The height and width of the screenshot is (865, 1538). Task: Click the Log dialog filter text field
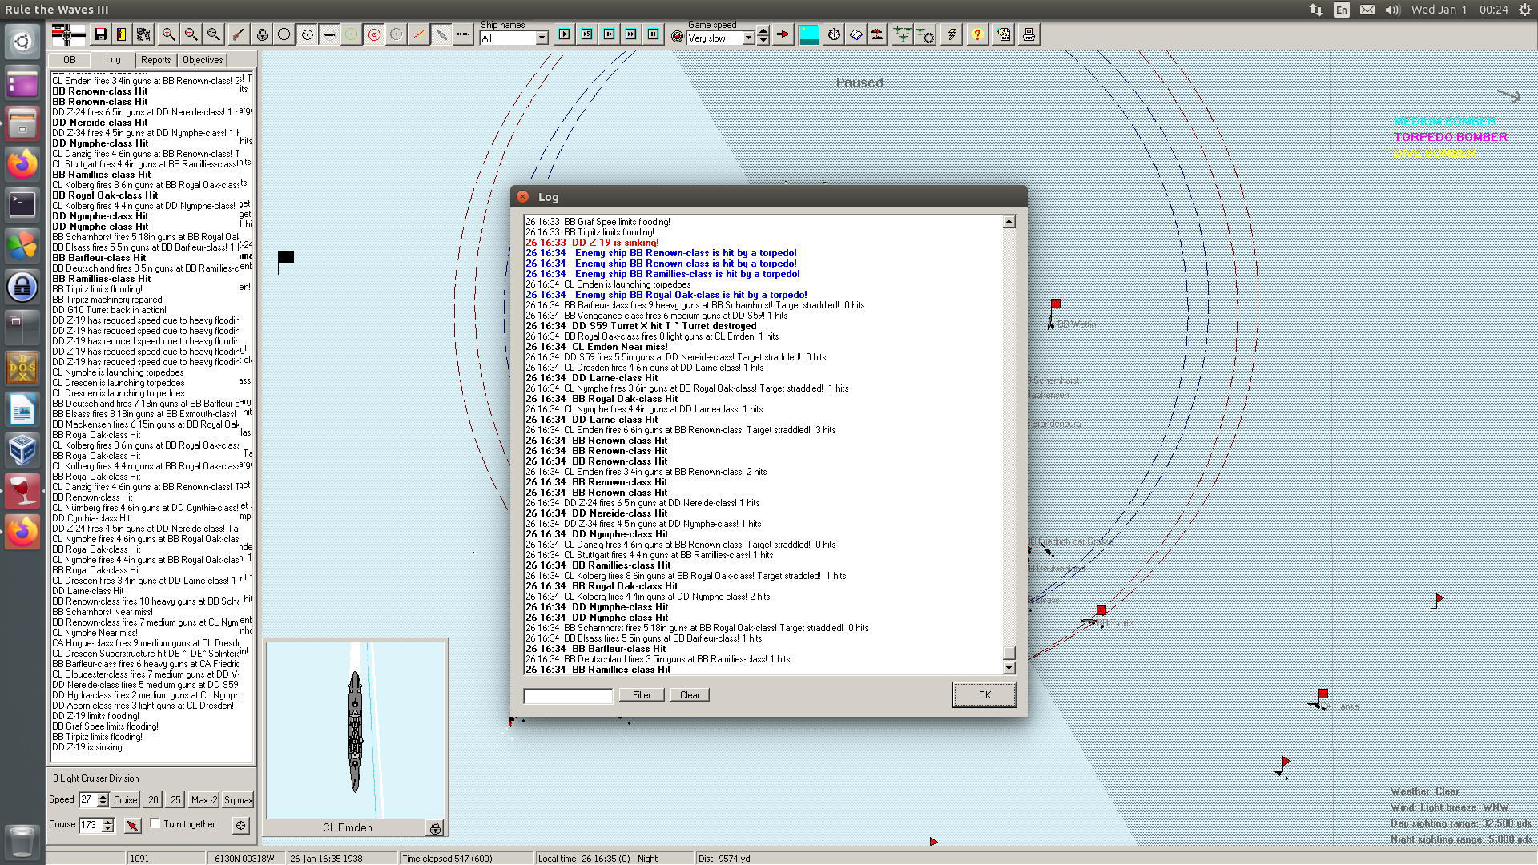(568, 696)
